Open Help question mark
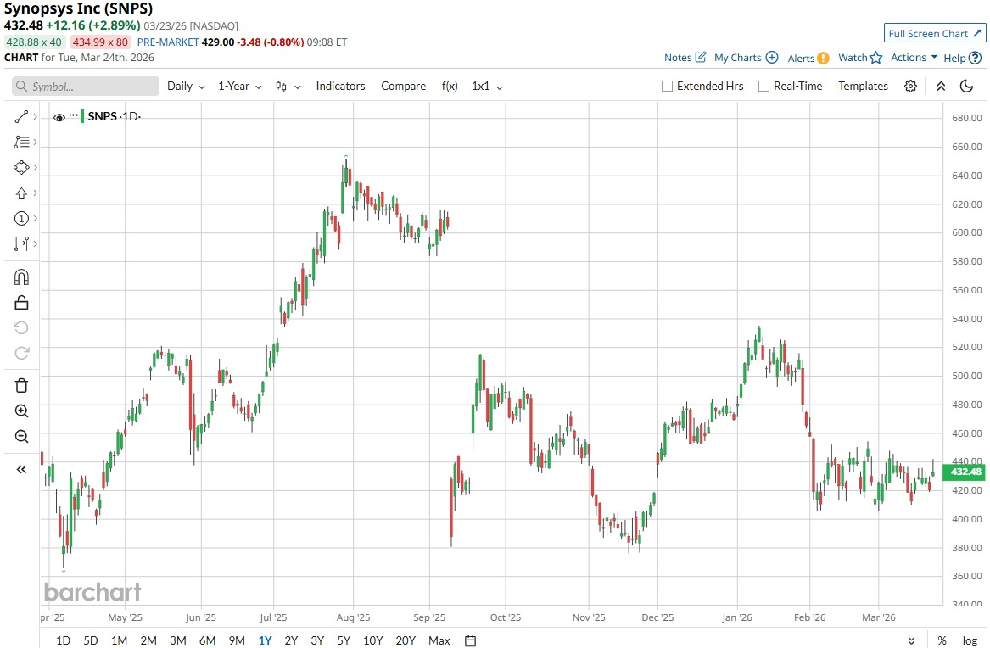 975,58
